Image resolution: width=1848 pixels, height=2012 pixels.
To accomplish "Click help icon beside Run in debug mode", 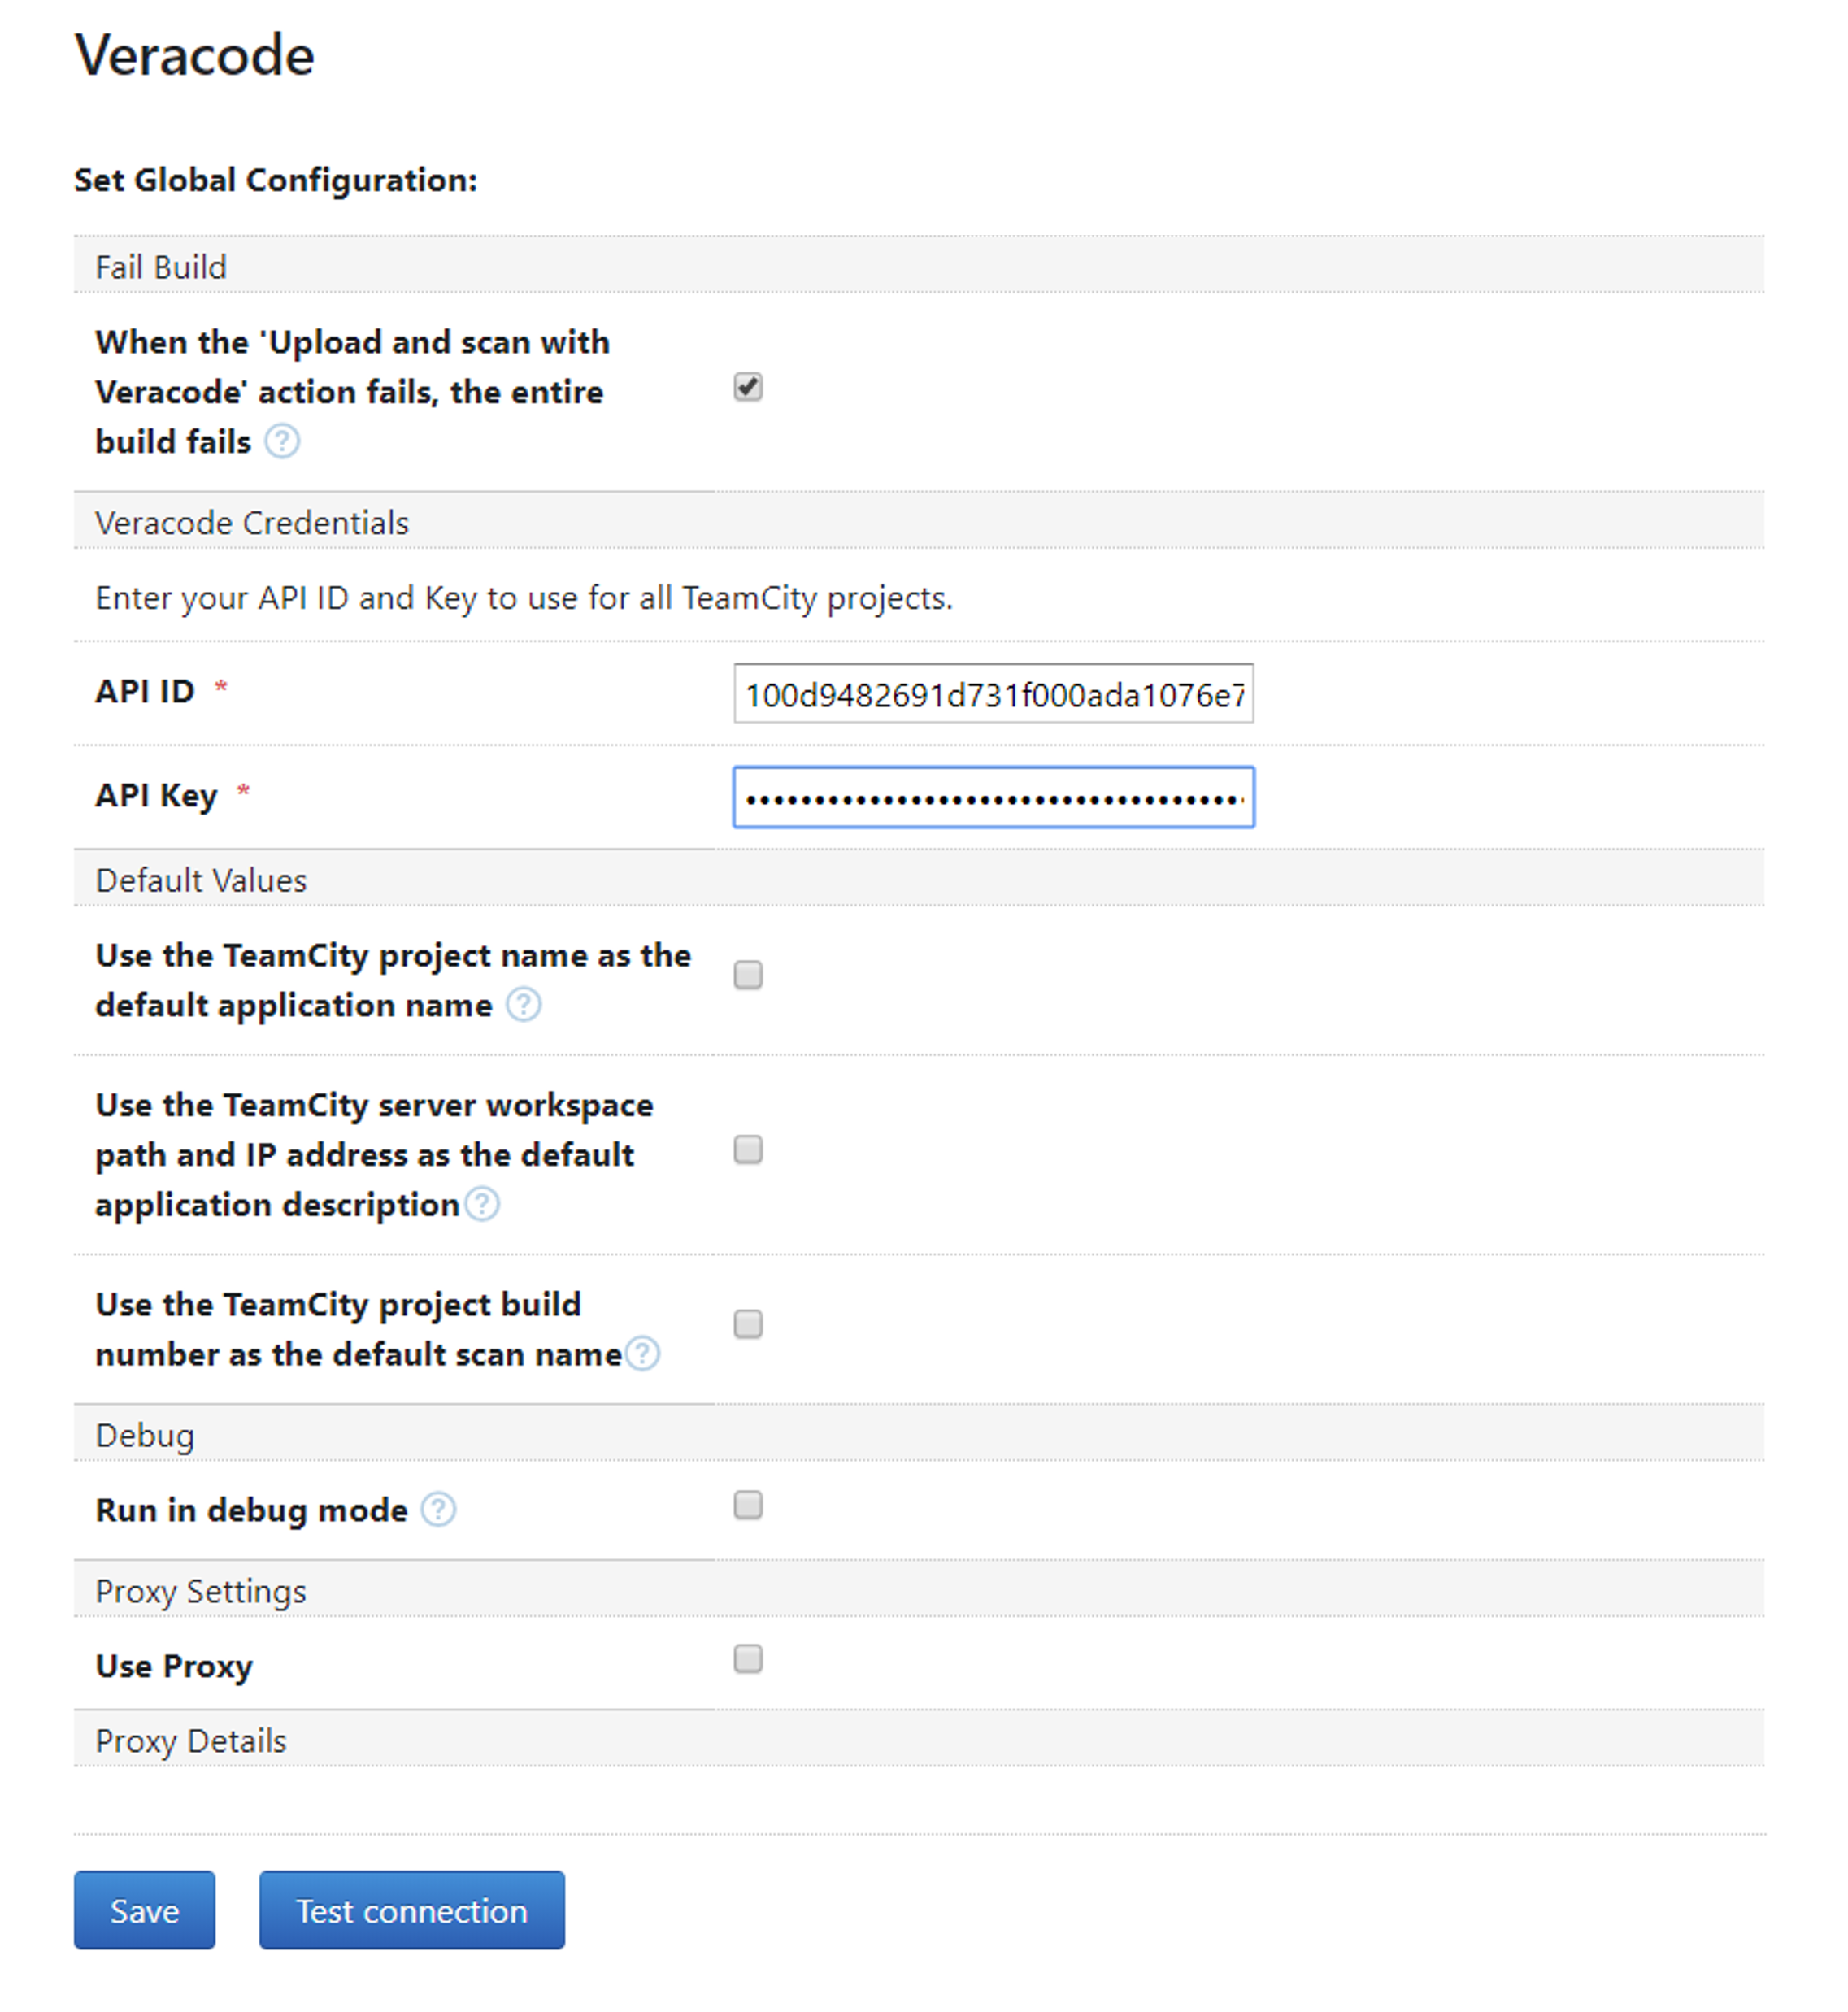I will (x=438, y=1509).
